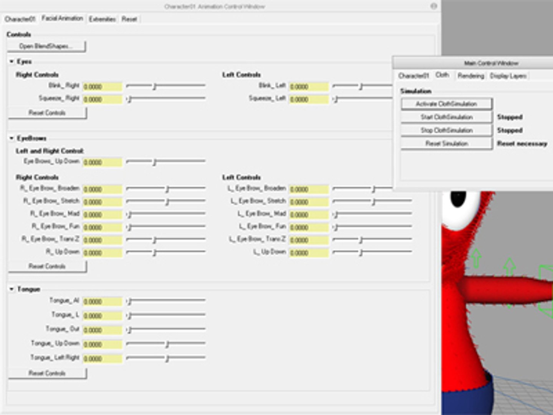Screen dimensions: 553x415
Task: Go to the Display Layers tab
Action: click(x=508, y=76)
